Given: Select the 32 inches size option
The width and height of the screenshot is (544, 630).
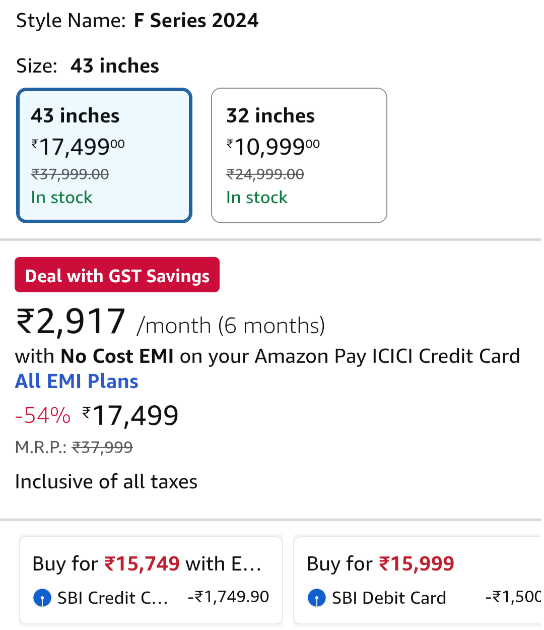Looking at the screenshot, I should click(x=299, y=155).
